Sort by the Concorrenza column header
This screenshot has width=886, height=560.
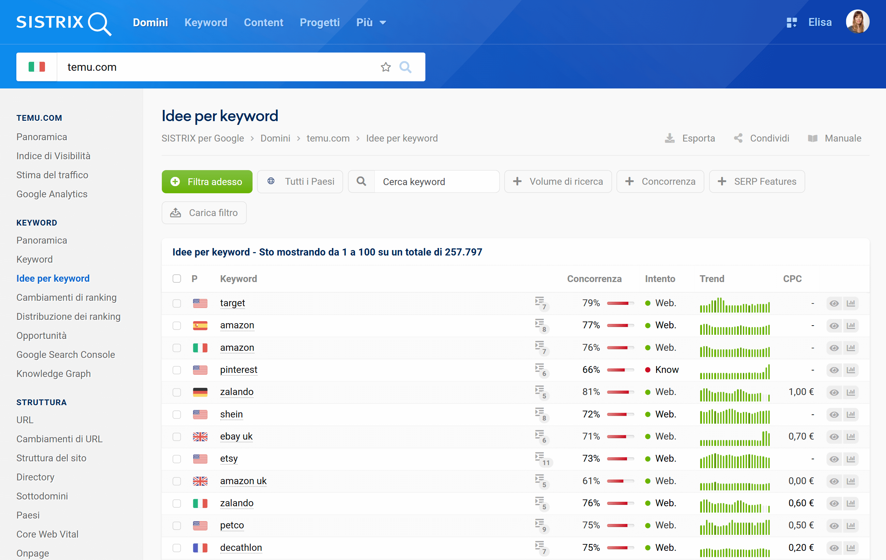pyautogui.click(x=594, y=279)
